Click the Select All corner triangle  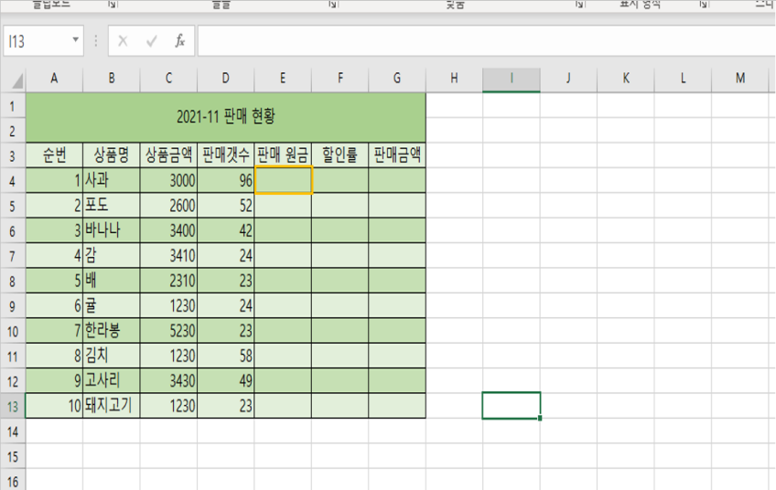point(16,80)
